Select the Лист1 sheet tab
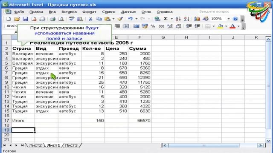Viewport: 273px width, 153px height. [53, 145]
